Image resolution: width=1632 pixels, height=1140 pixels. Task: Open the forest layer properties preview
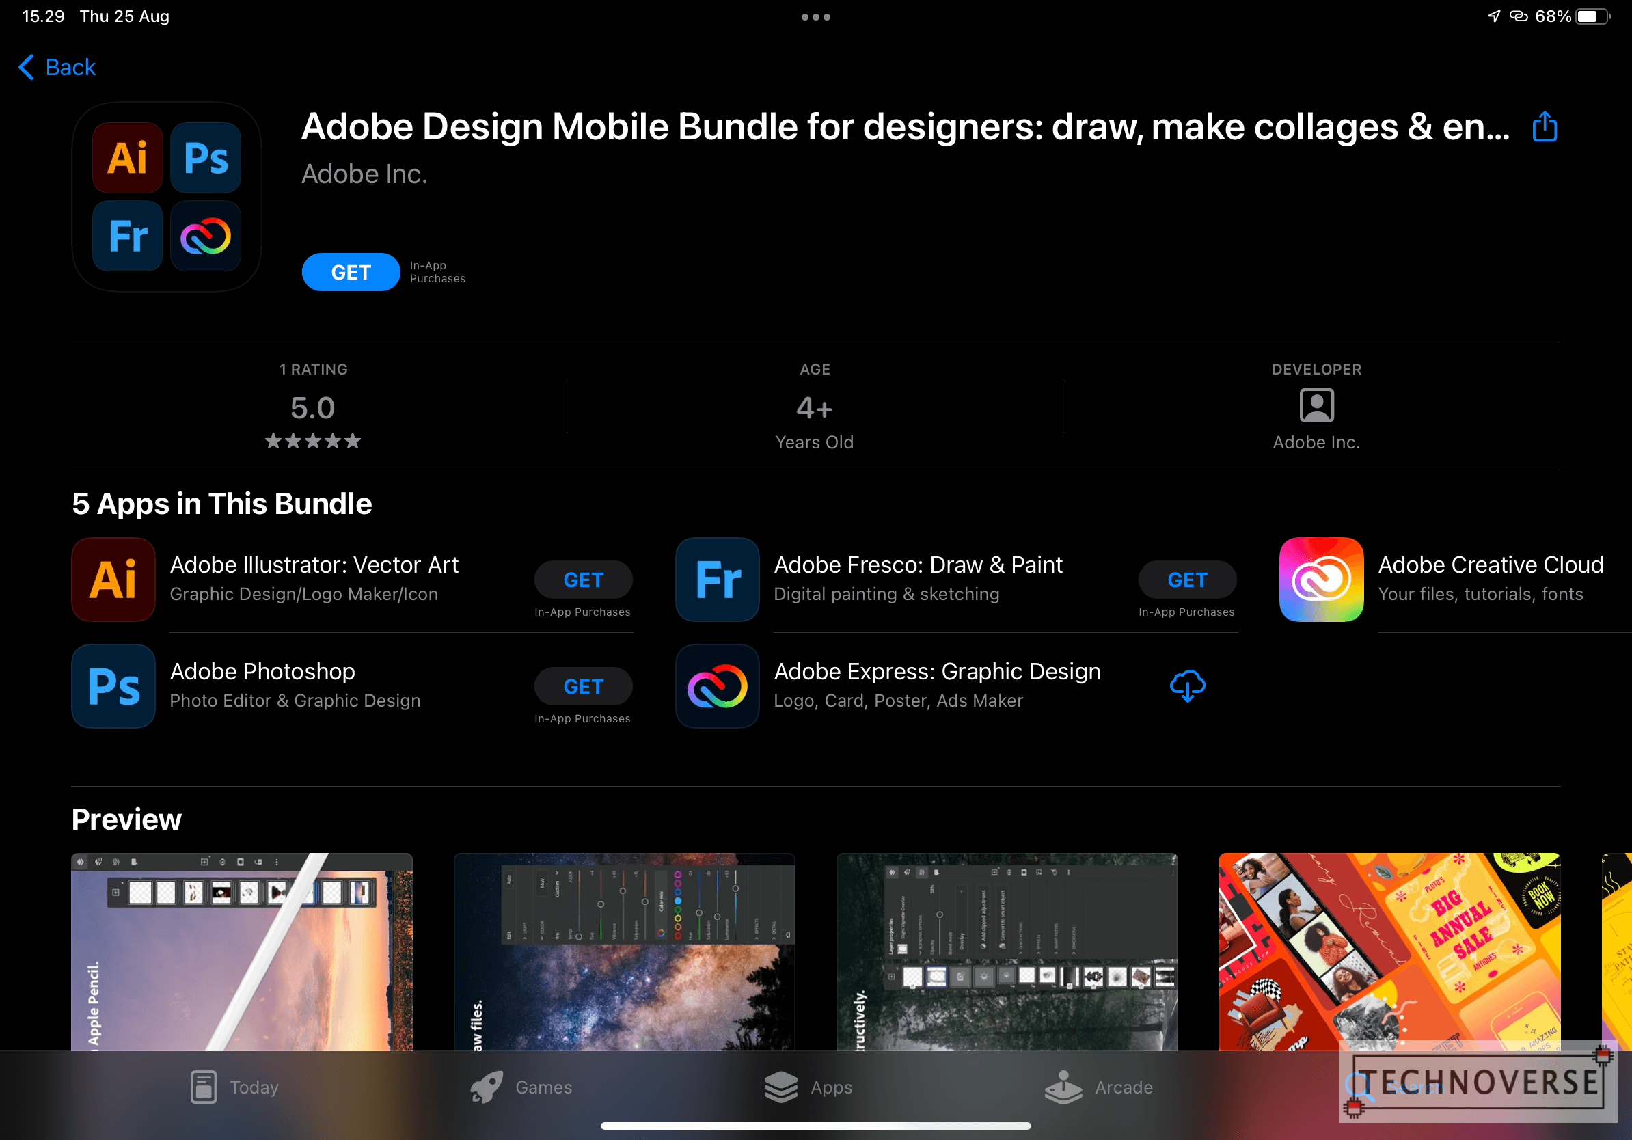(1007, 951)
